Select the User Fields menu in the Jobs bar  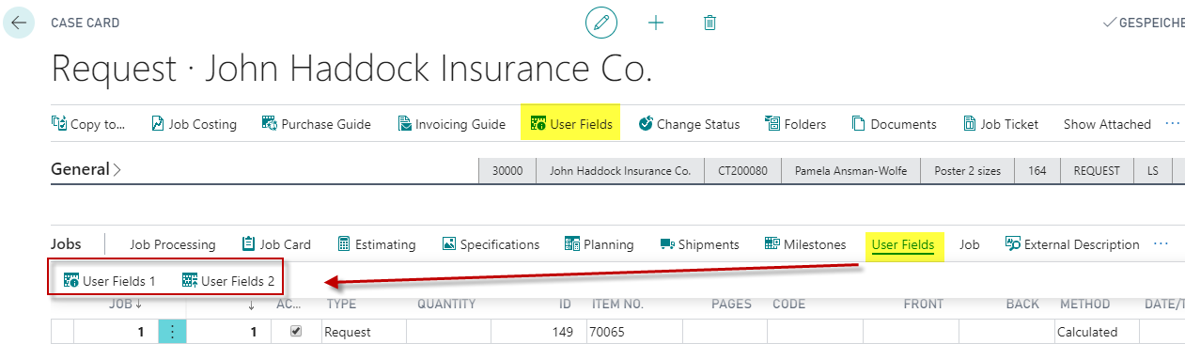click(x=903, y=244)
